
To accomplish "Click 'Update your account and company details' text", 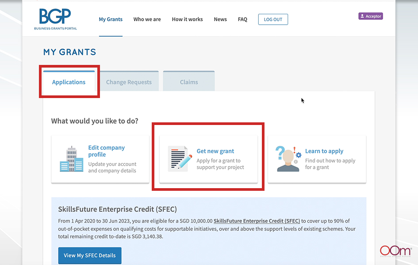I will pos(112,167).
